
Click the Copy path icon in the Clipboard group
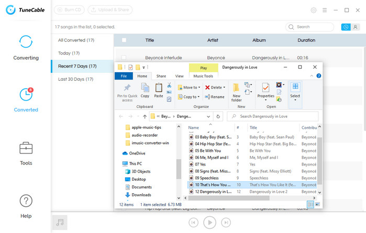point(169,92)
